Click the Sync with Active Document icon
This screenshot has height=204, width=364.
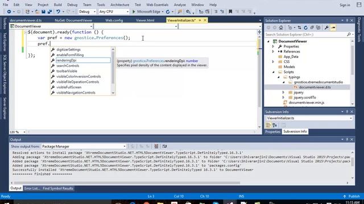[x=300, y=28]
